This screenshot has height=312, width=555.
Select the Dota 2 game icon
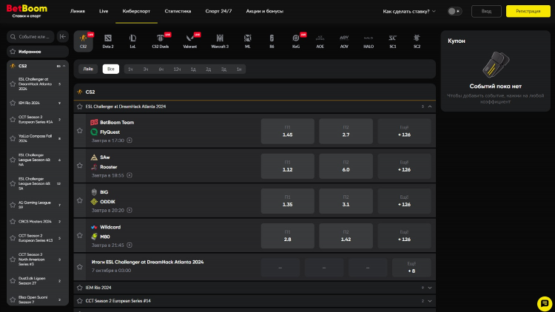click(108, 41)
